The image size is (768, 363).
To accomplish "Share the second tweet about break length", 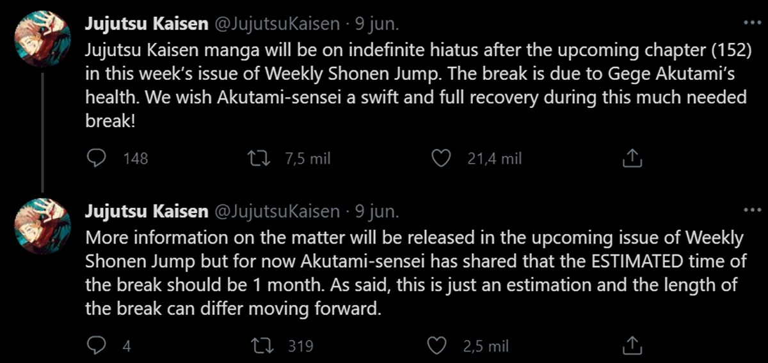I will (629, 346).
